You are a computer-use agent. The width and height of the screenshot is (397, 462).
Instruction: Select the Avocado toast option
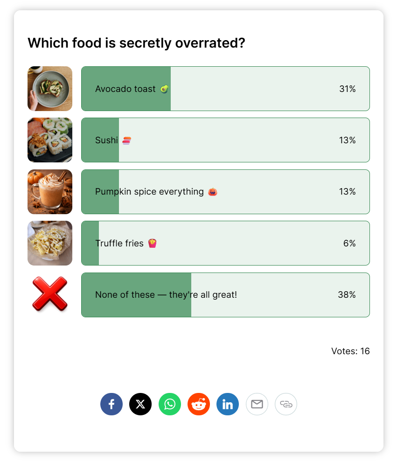225,89
